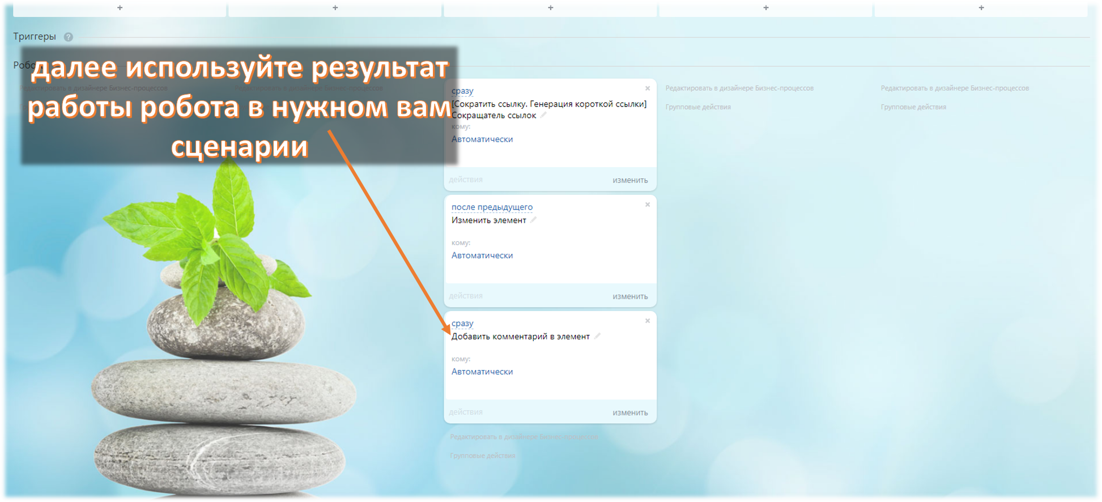Viewport: 1102px width, 502px height.
Task: Open действия on Добавить комментарий в элемент card
Action: [x=466, y=412]
